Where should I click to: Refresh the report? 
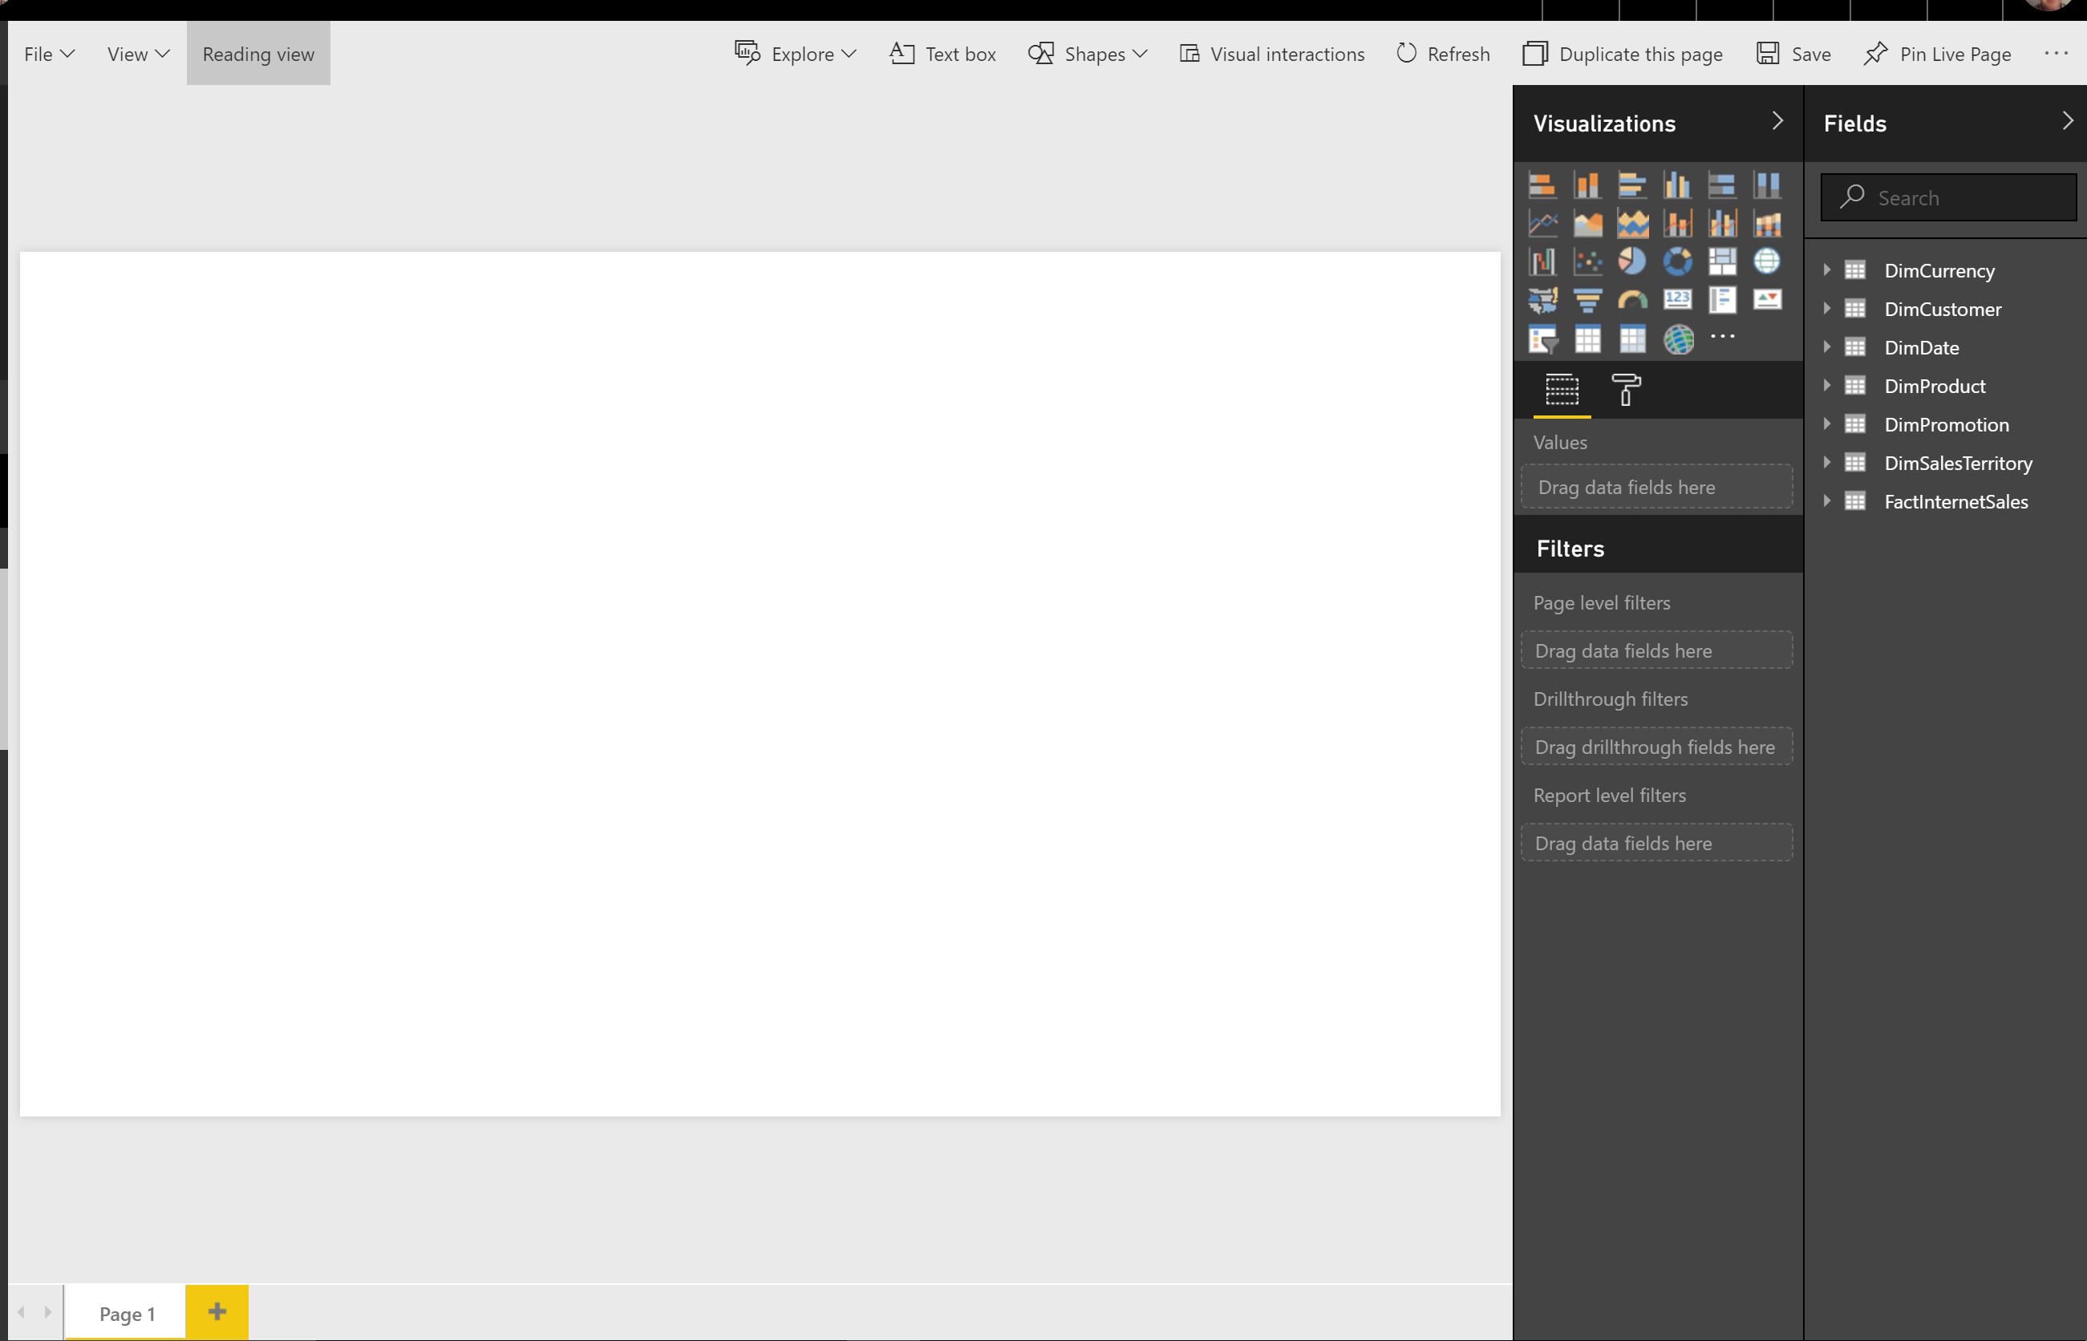pos(1444,54)
